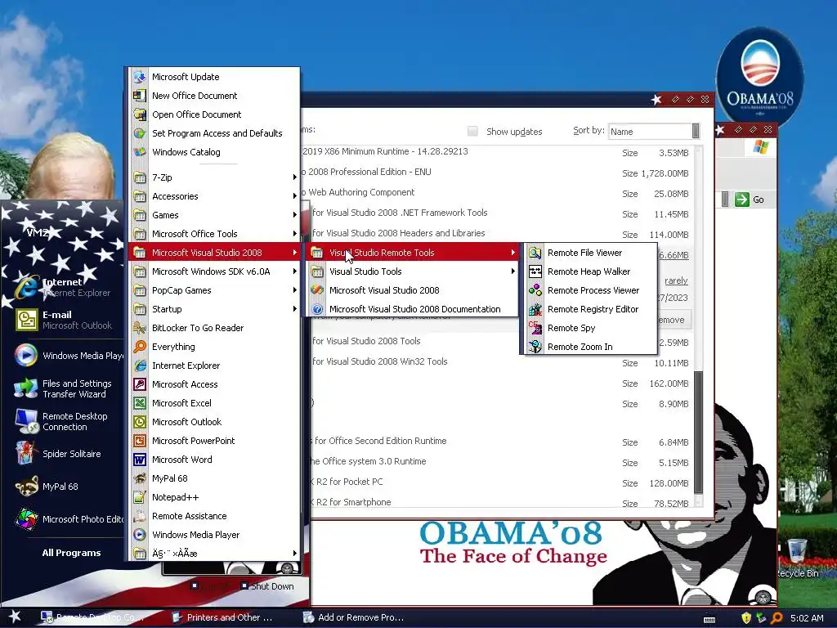The image size is (837, 628).
Task: Click the rarely link
Action: click(x=676, y=280)
